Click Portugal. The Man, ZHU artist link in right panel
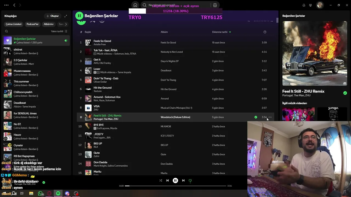Viewport: 351px width, 197px height. pyautogui.click(x=296, y=95)
